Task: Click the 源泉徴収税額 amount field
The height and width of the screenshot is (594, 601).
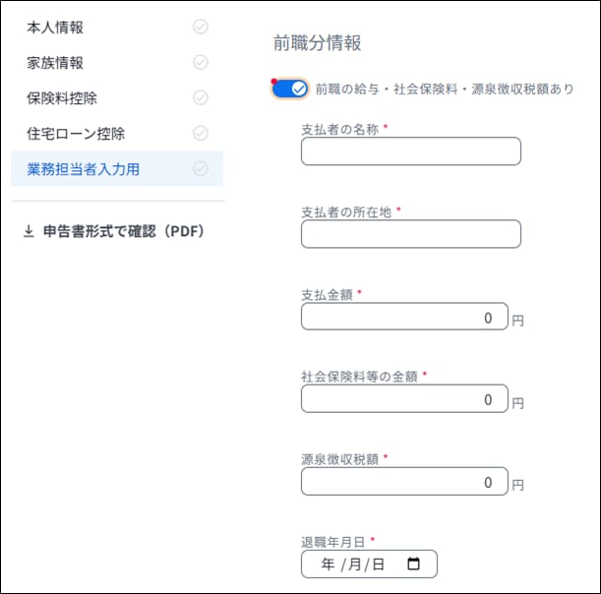Action: click(x=404, y=482)
